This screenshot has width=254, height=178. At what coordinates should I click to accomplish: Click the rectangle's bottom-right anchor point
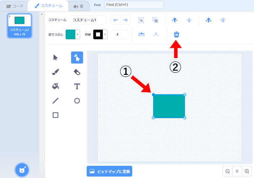[185, 118]
